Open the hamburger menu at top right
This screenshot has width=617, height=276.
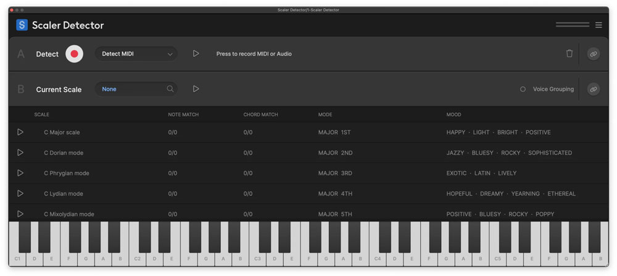598,25
